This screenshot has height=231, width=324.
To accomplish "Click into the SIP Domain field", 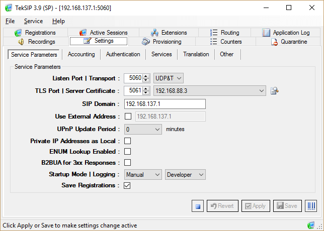I will click(165, 104).
